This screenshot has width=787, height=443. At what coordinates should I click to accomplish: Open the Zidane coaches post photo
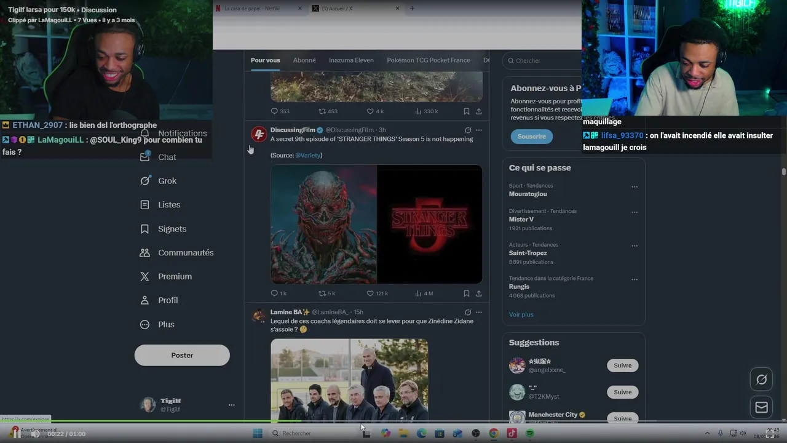(349, 380)
